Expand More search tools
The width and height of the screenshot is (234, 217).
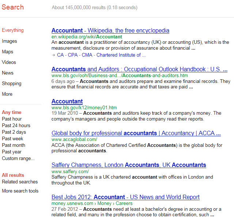20,191
